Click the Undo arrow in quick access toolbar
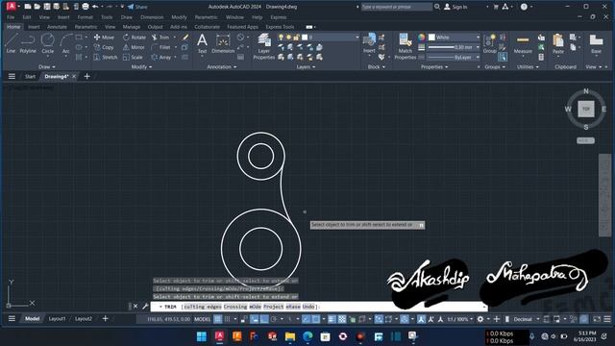The height and width of the screenshot is (346, 615). click(95, 7)
